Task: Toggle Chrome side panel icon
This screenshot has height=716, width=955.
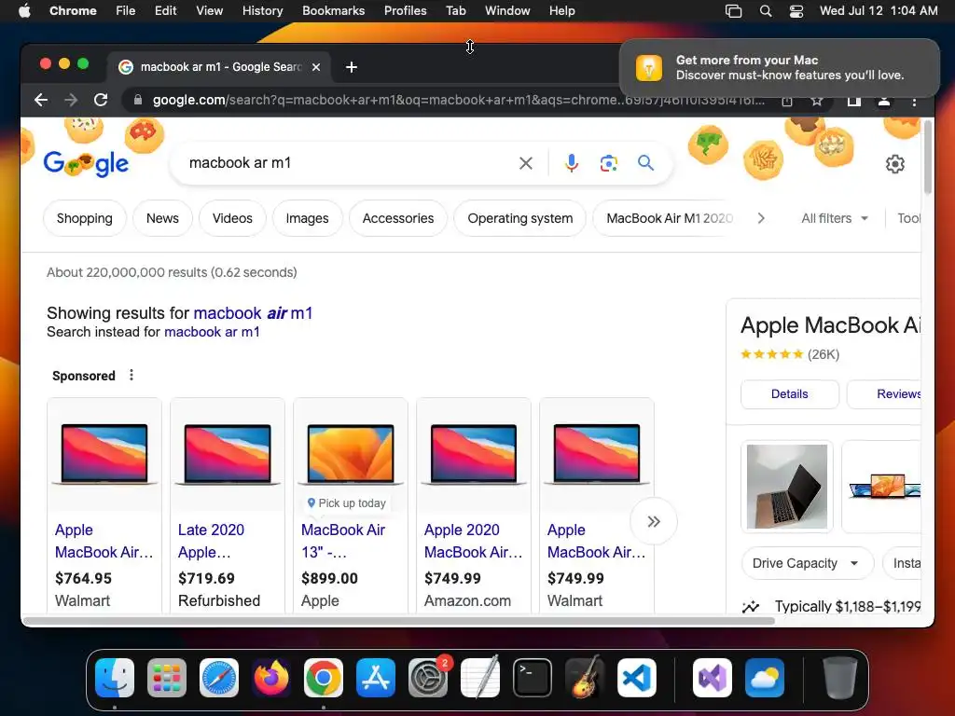Action: point(854,101)
